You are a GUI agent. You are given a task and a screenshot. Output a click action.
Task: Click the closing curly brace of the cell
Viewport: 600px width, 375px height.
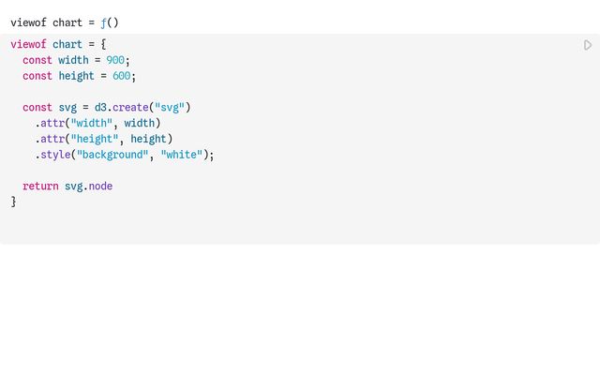tap(14, 202)
